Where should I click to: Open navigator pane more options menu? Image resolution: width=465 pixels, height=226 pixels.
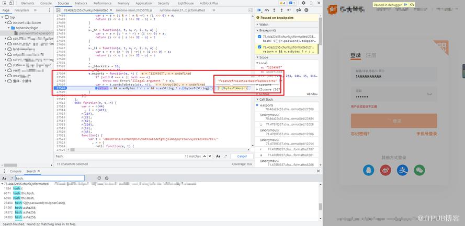coord(49,10)
